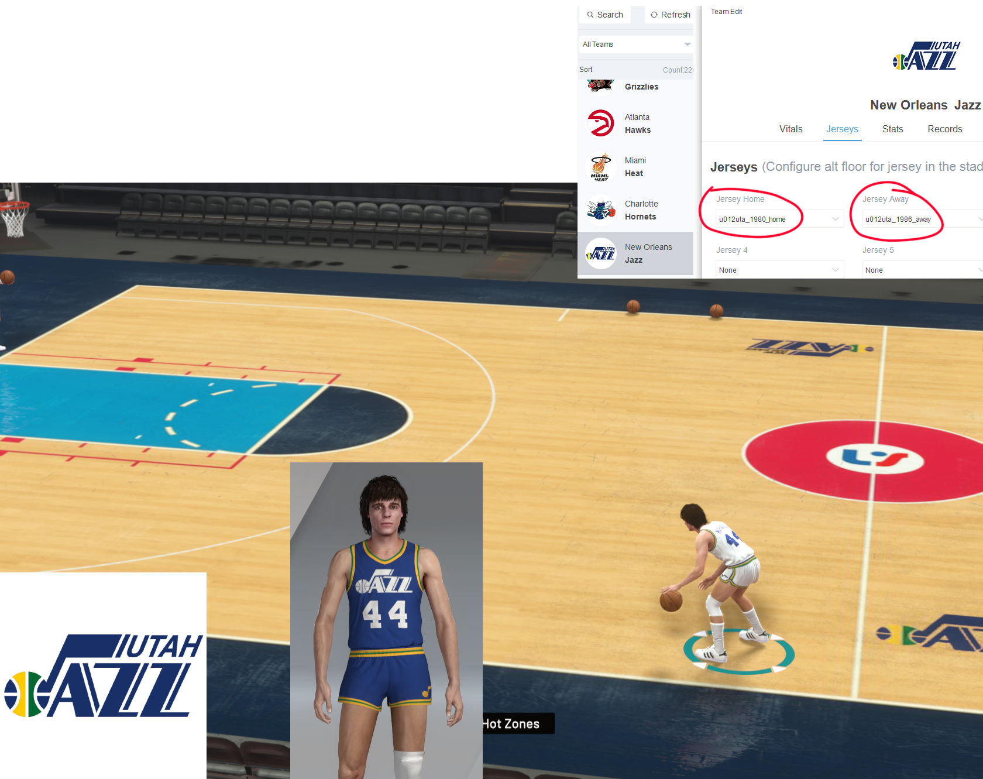Click the Atlanta Hawks logo icon

[x=601, y=123]
